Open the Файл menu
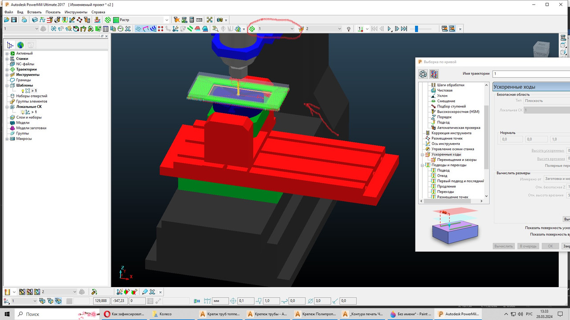570x320 pixels. click(x=8, y=12)
